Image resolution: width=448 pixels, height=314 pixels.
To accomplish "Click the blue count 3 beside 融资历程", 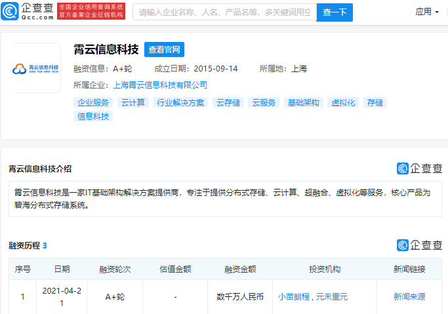I will click(x=45, y=245).
